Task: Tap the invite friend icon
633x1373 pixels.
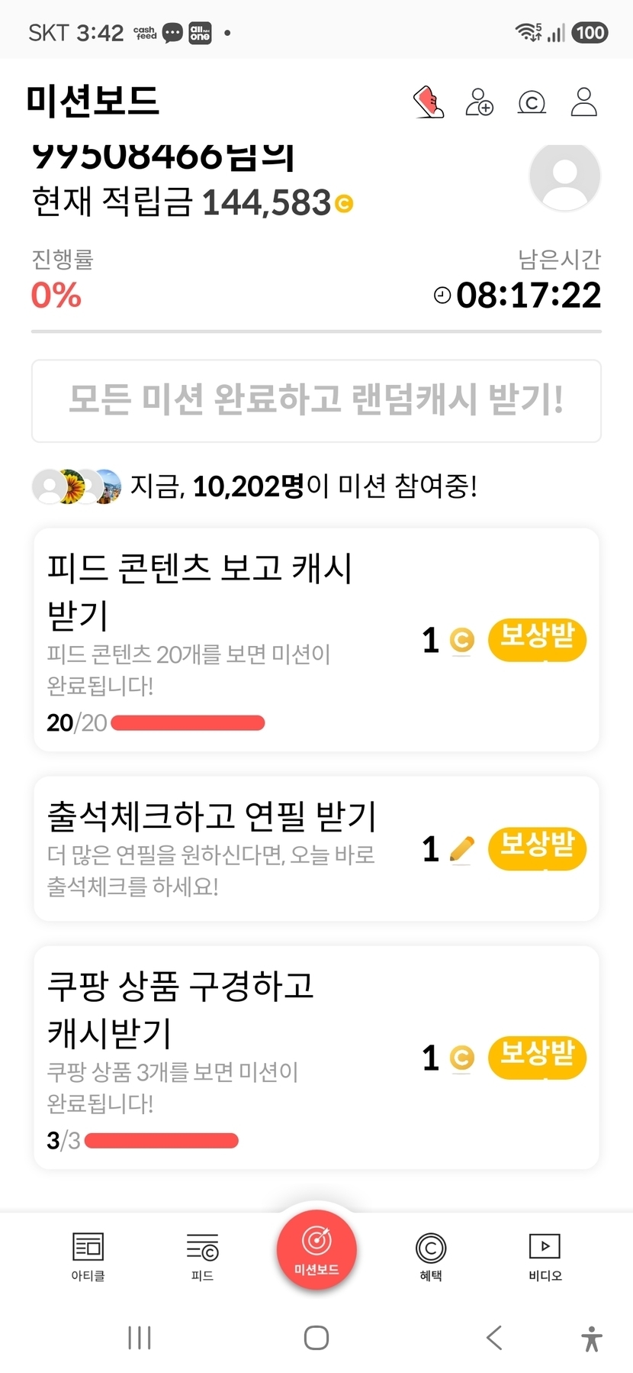Action: (x=480, y=102)
